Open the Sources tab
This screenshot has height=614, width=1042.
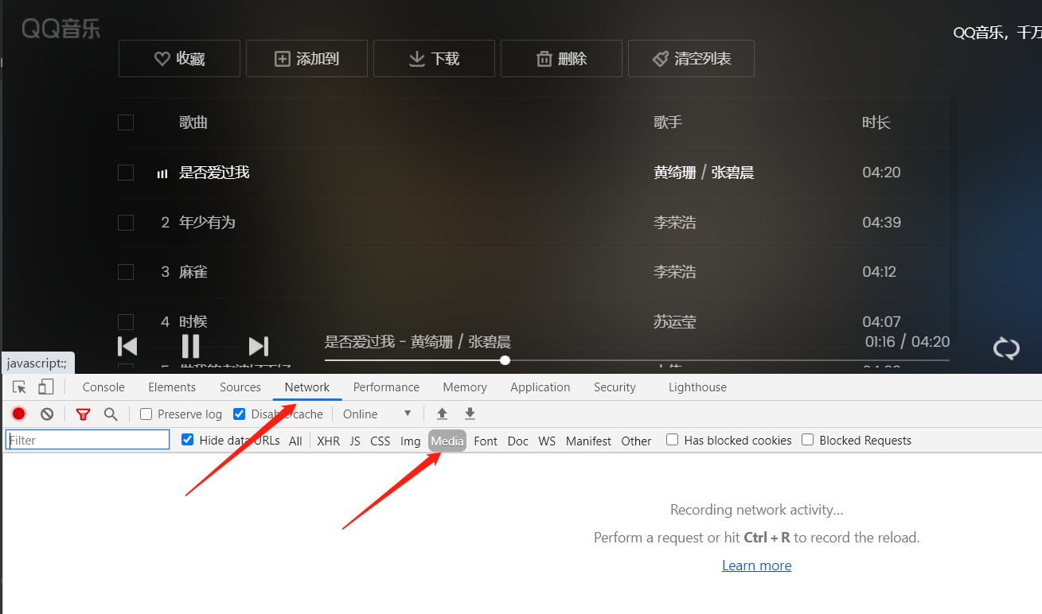(240, 387)
